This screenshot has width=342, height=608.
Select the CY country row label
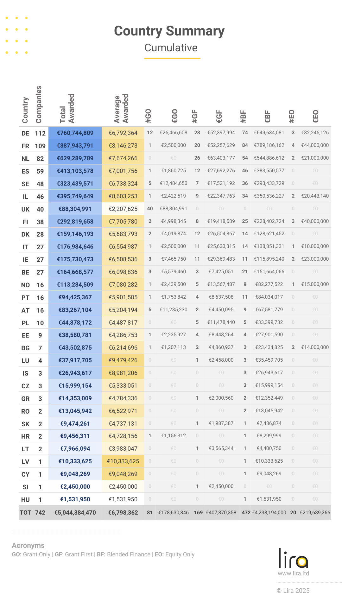point(25,474)
